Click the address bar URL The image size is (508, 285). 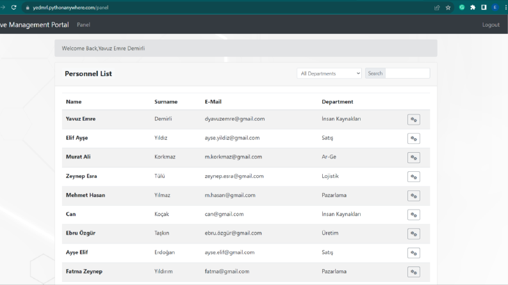70,8
